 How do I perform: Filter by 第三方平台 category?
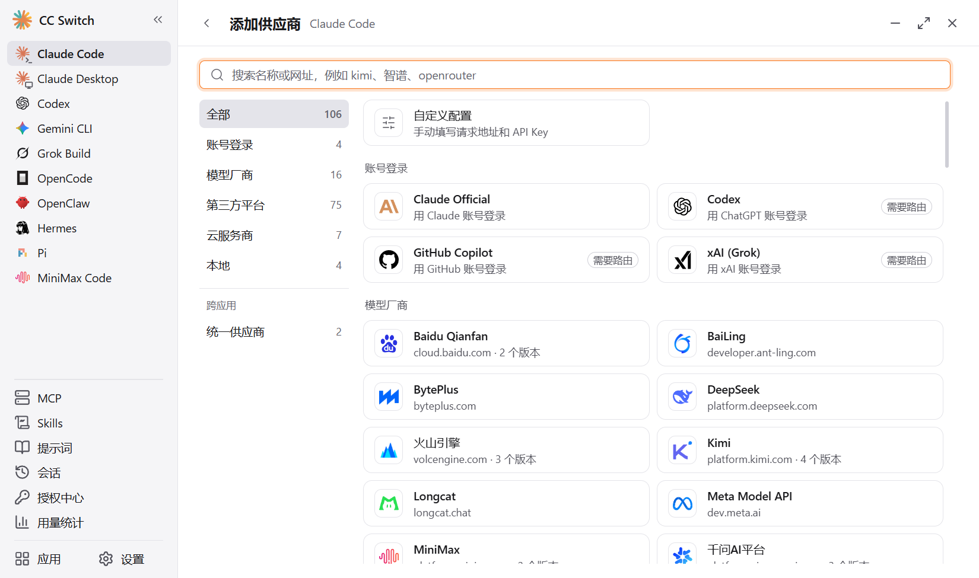274,205
